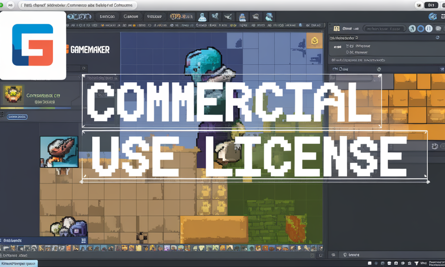Image resolution: width=445 pixels, height=267 pixels.
Task: Click the small icon at right of bottom-left panel header
Action: (x=84, y=241)
